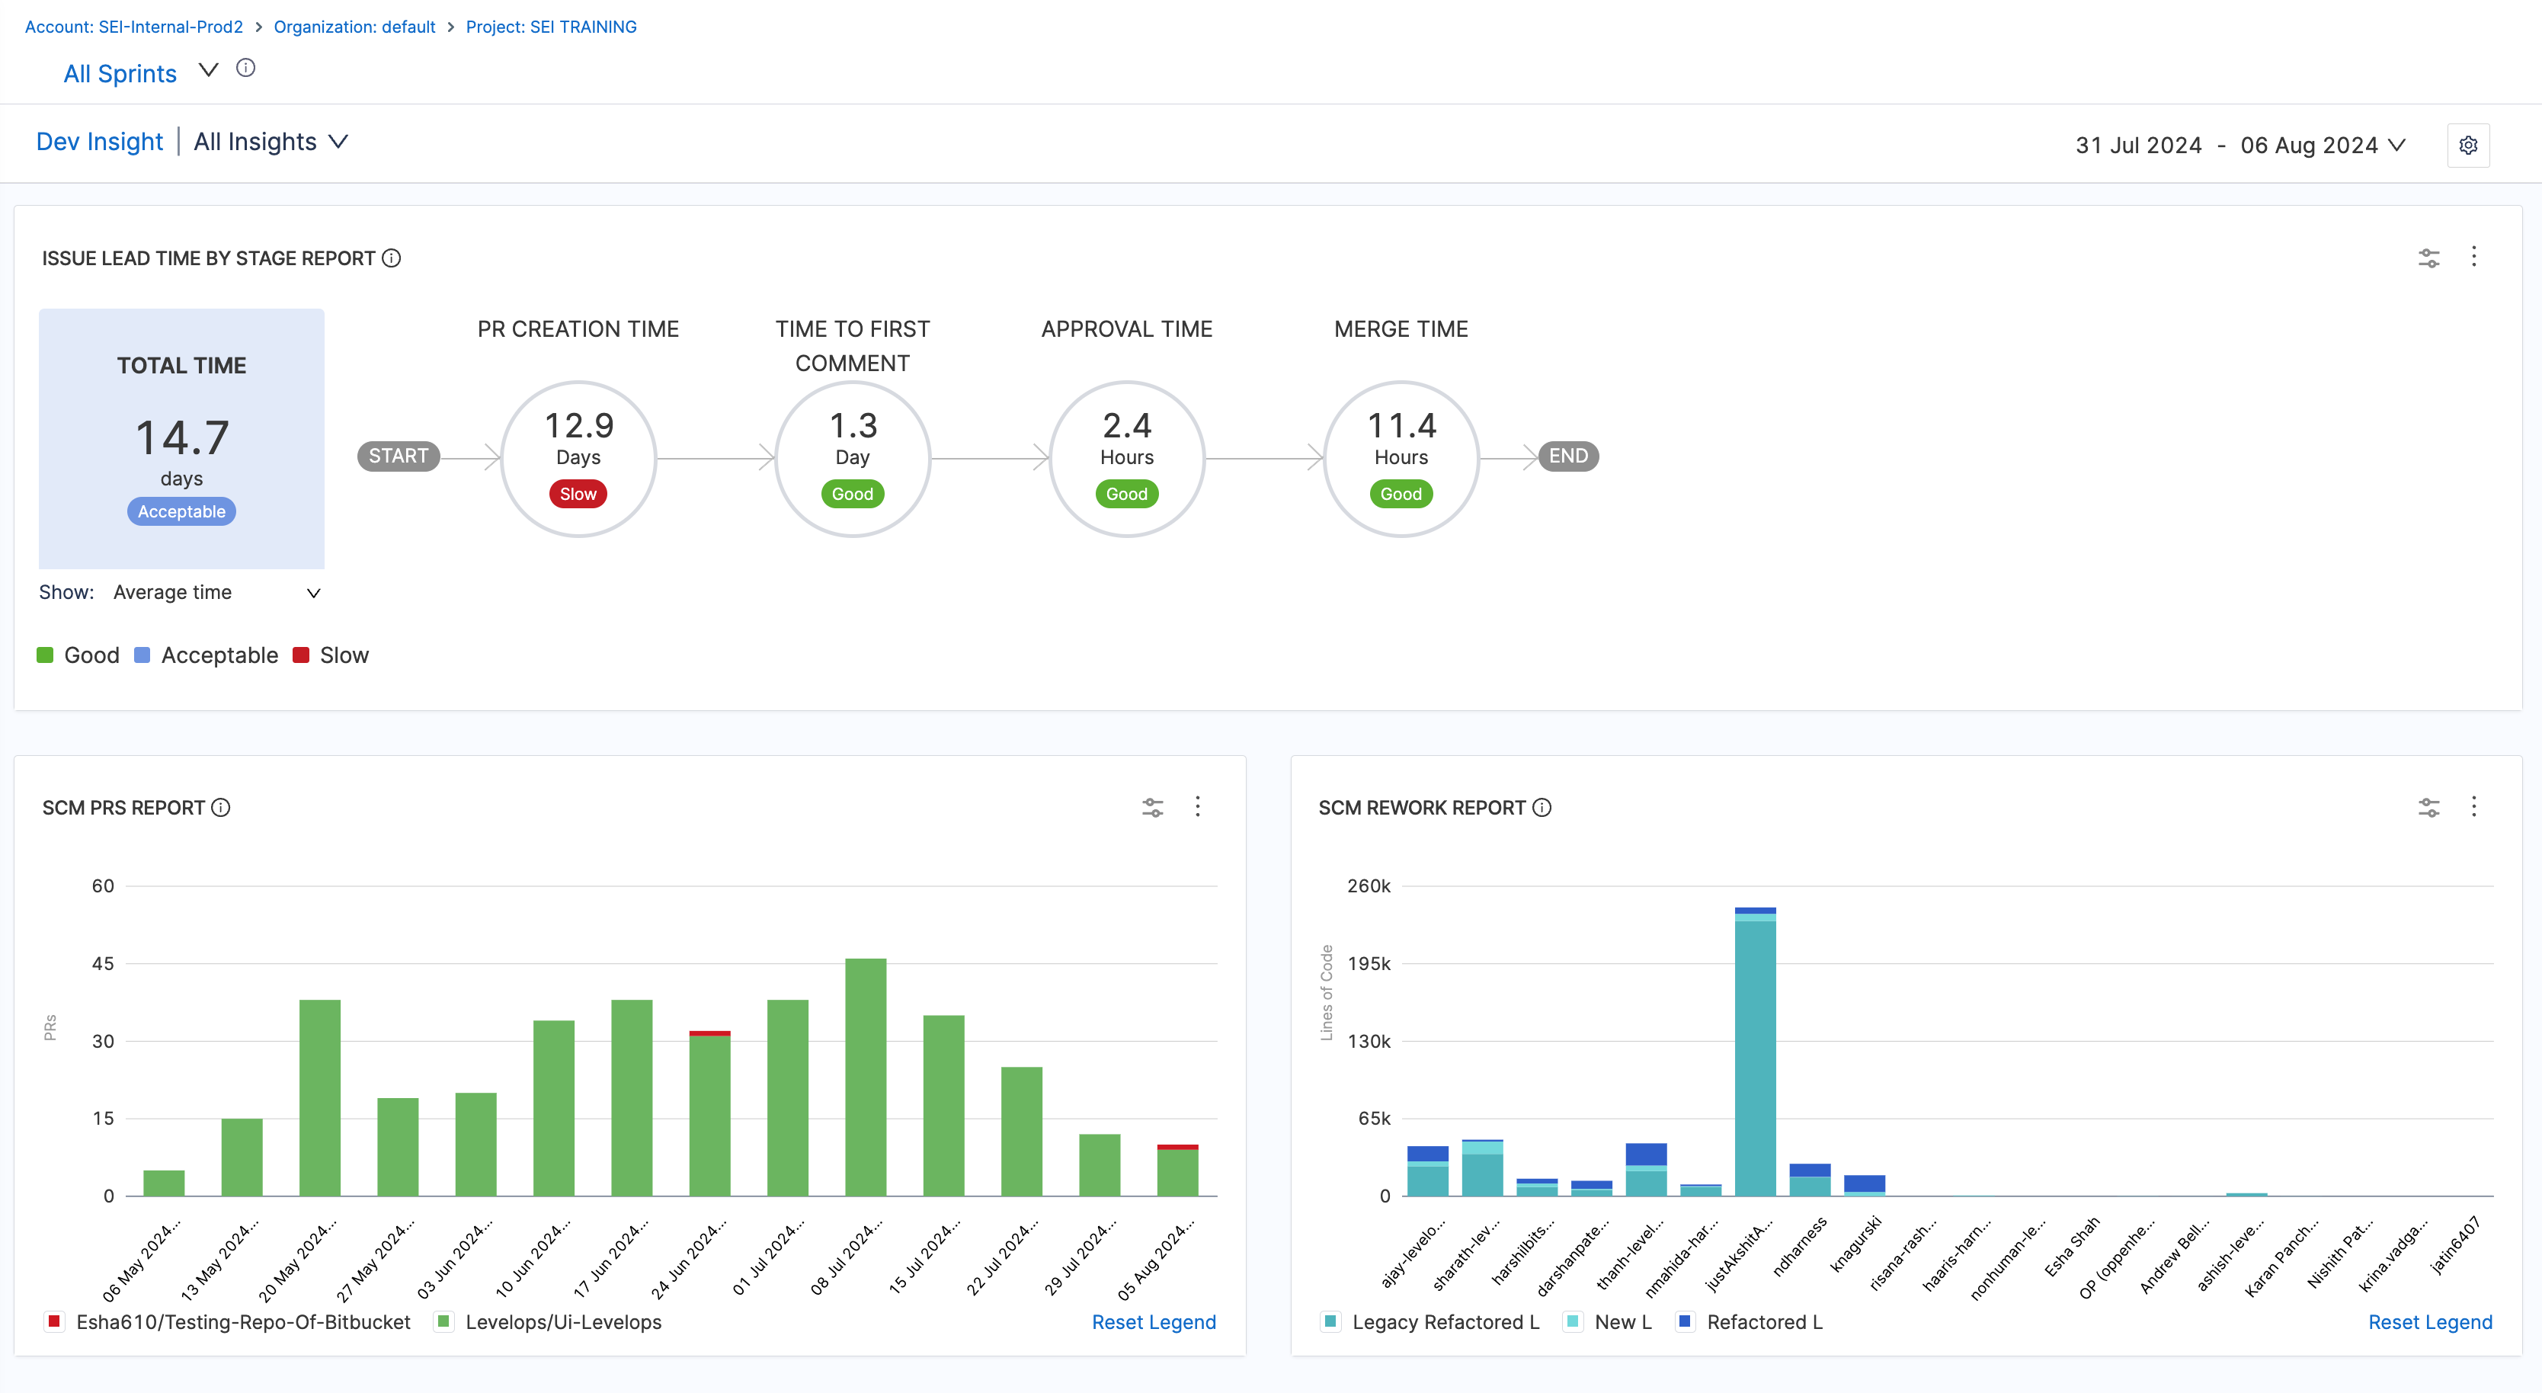2542x1393 pixels.
Task: Open filter settings for Issue Lead Time report
Action: coord(2428,258)
